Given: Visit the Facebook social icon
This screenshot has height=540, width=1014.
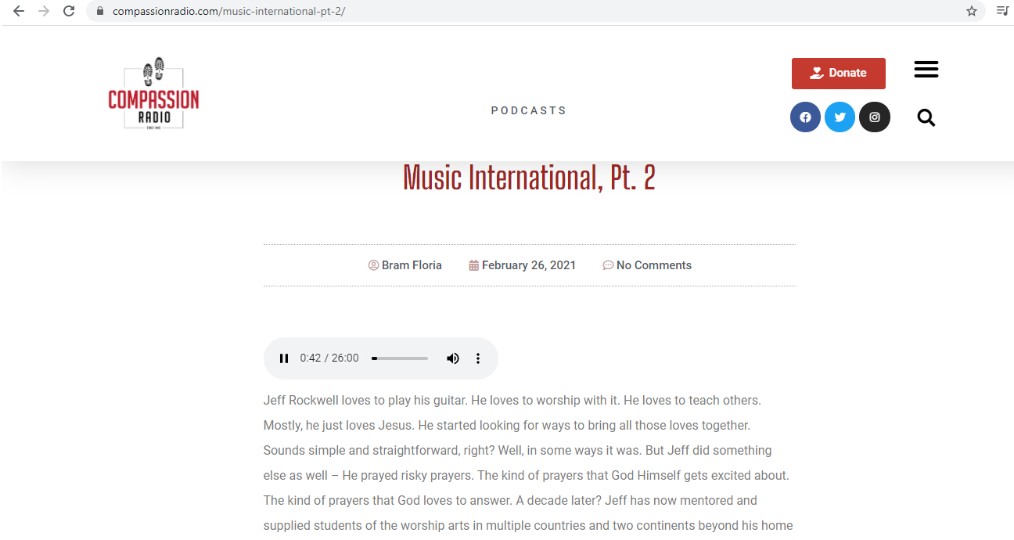Looking at the screenshot, I should 805,117.
